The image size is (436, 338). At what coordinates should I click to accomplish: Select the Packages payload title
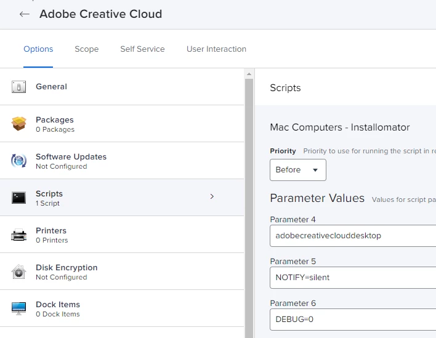(55, 120)
